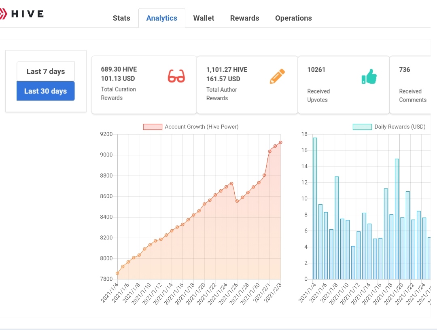The width and height of the screenshot is (437, 330).
Task: Click the curation rewards glasses icon
Action: (176, 76)
